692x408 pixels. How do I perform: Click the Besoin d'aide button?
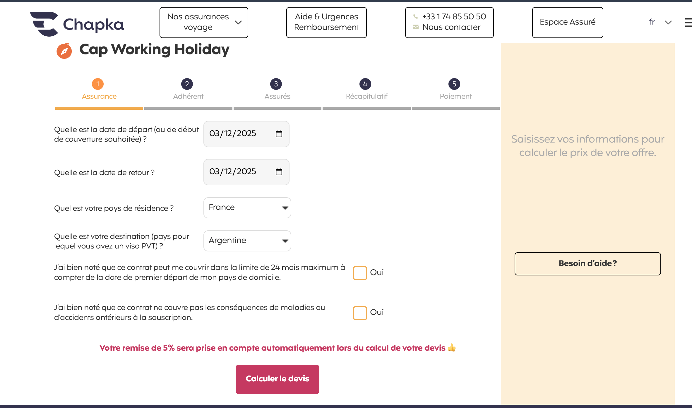pyautogui.click(x=587, y=264)
